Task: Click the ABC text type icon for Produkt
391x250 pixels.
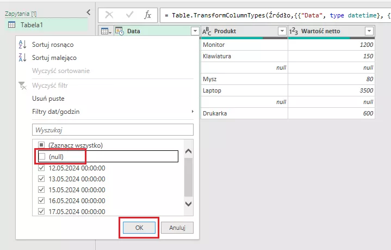Action: pyautogui.click(x=207, y=32)
